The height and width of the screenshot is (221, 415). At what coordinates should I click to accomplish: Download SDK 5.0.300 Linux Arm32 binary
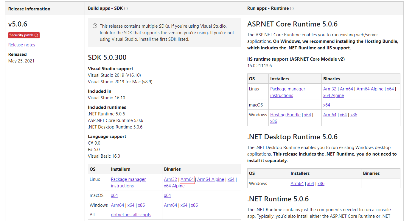pyautogui.click(x=170, y=179)
